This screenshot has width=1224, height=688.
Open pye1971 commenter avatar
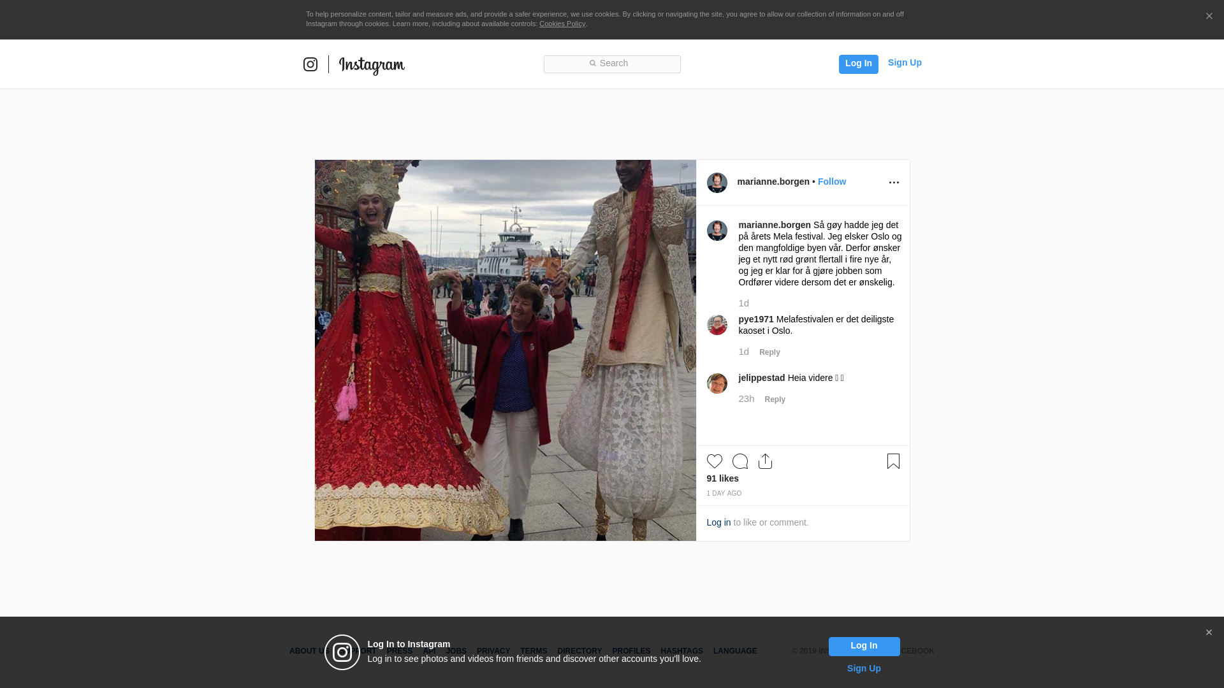coord(717,325)
